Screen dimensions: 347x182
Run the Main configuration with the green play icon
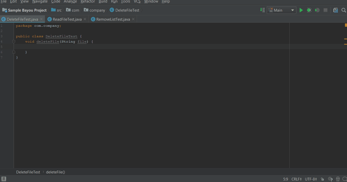coord(301,10)
